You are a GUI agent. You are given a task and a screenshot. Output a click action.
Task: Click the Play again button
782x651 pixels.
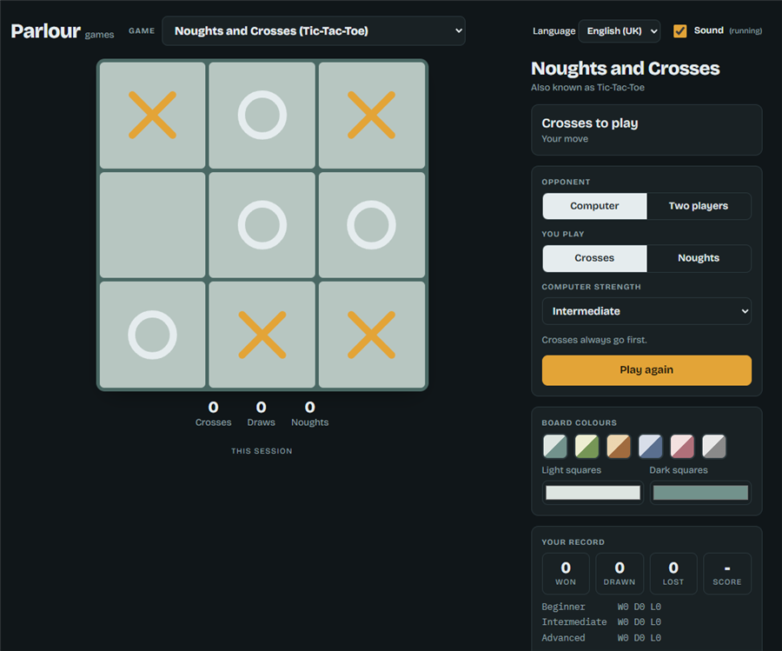click(646, 370)
